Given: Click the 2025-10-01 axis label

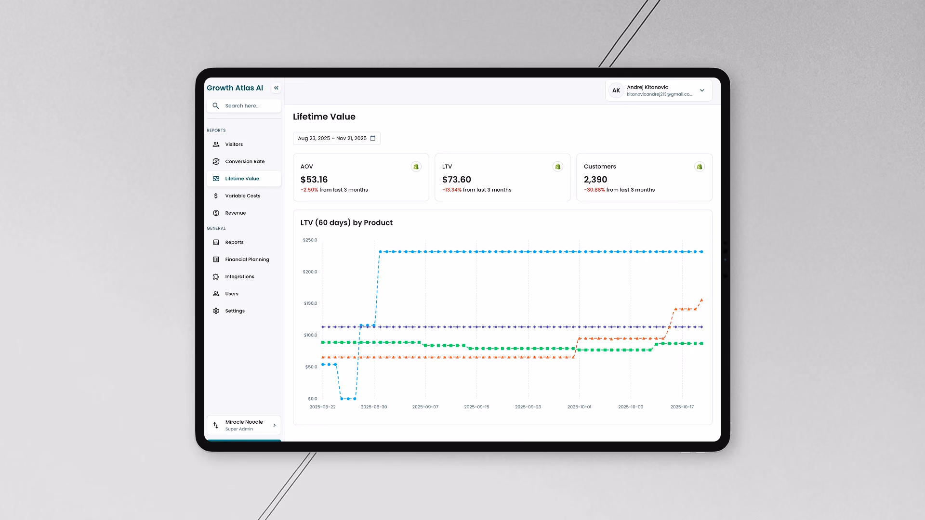Looking at the screenshot, I should 579,407.
